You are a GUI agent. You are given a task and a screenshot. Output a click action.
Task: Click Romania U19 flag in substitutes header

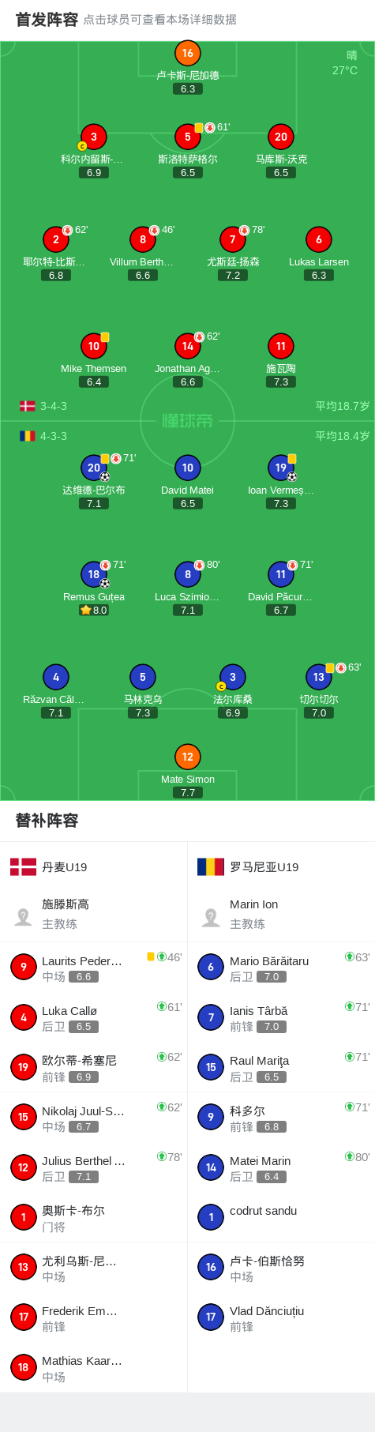[x=211, y=866]
